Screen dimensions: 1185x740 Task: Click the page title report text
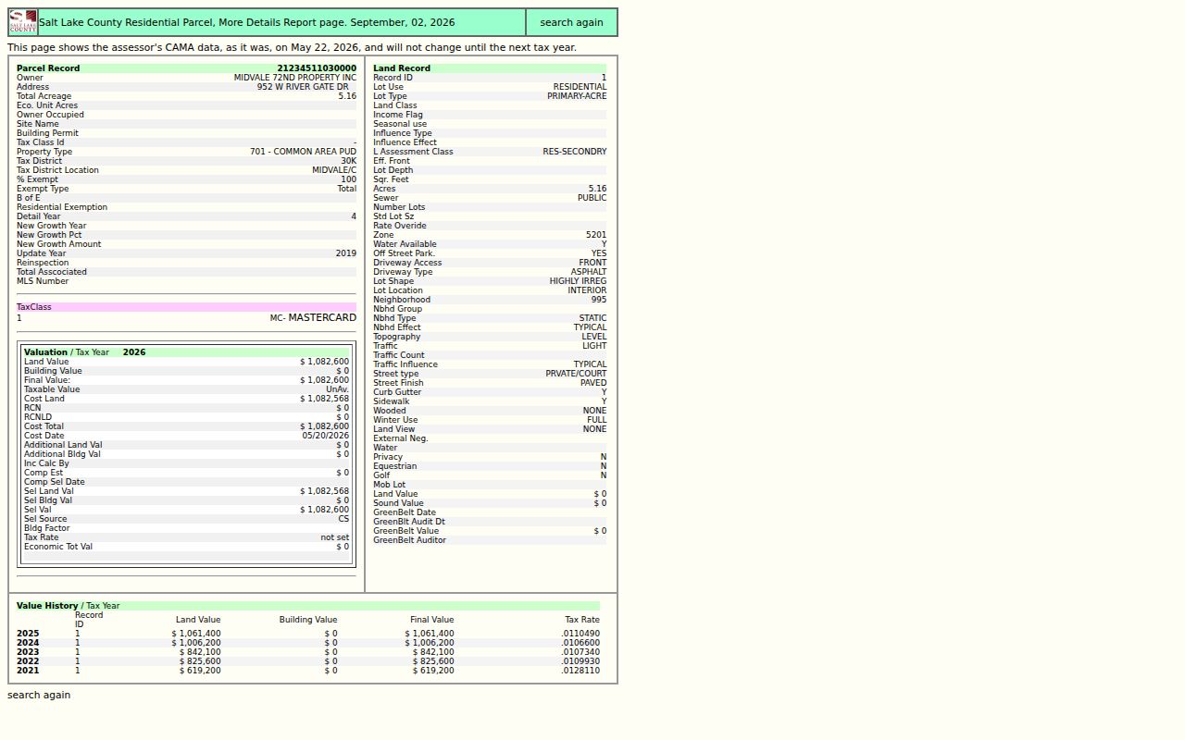point(247,22)
